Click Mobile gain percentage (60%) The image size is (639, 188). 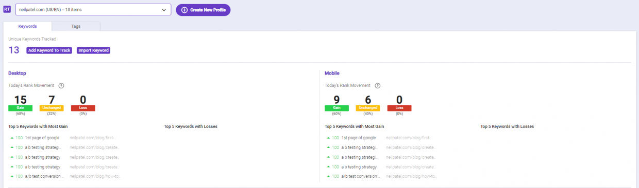(336, 114)
